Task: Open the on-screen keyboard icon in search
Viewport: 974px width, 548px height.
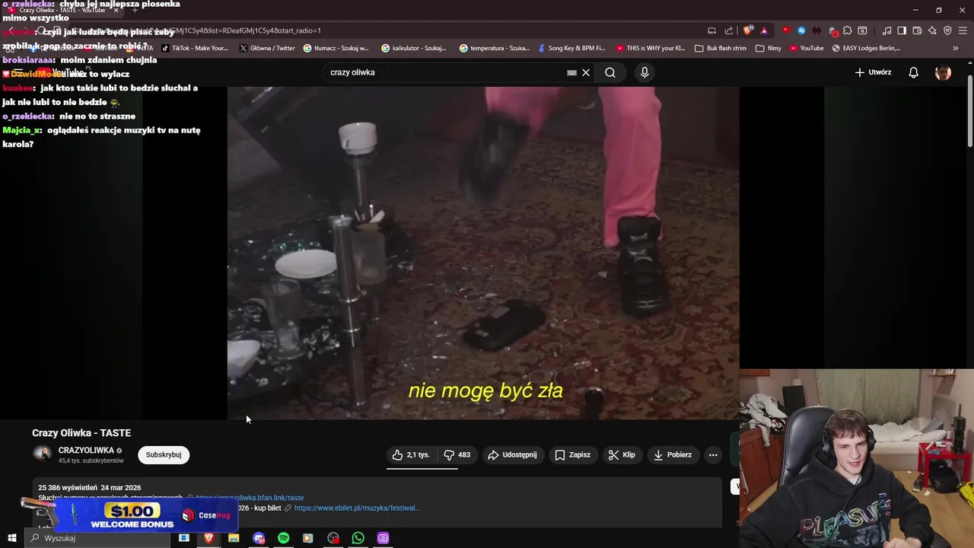Action: pos(571,72)
